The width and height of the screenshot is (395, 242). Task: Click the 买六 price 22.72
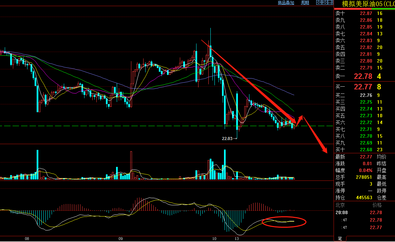(366, 123)
